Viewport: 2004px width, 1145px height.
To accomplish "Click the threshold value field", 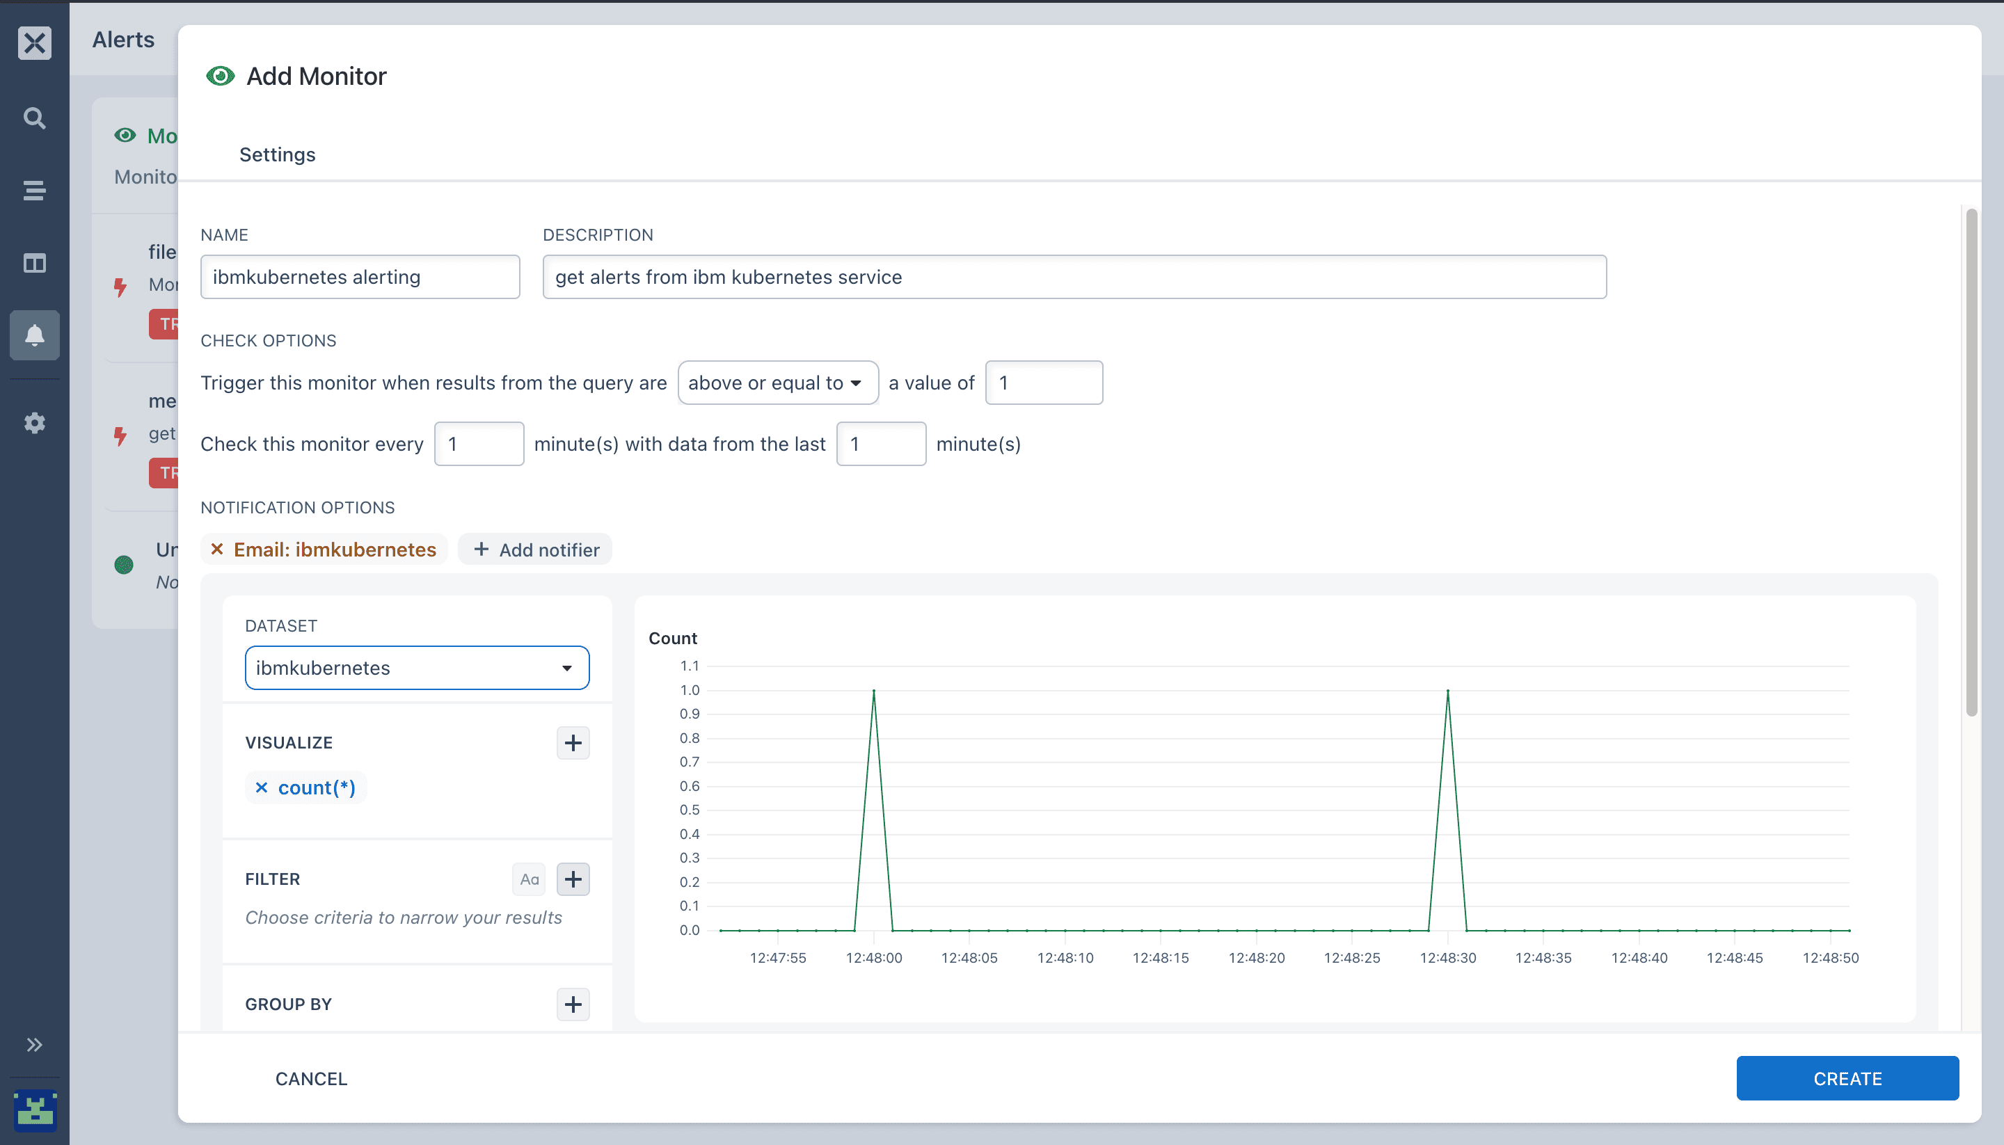I will (x=1044, y=382).
